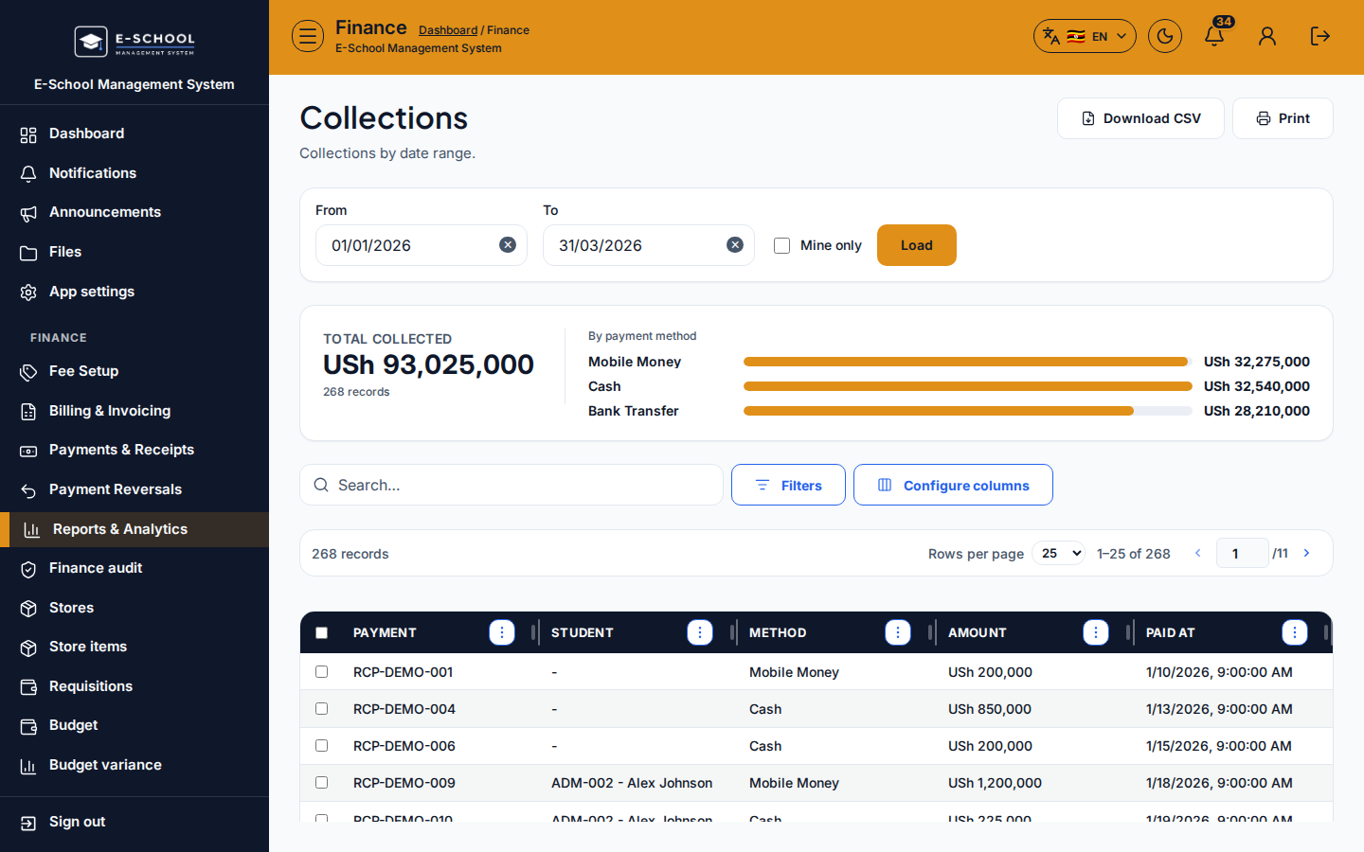Open Configure columns

point(953,485)
